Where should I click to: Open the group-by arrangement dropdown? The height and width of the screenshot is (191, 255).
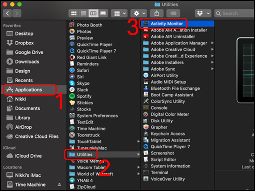(x=120, y=13)
